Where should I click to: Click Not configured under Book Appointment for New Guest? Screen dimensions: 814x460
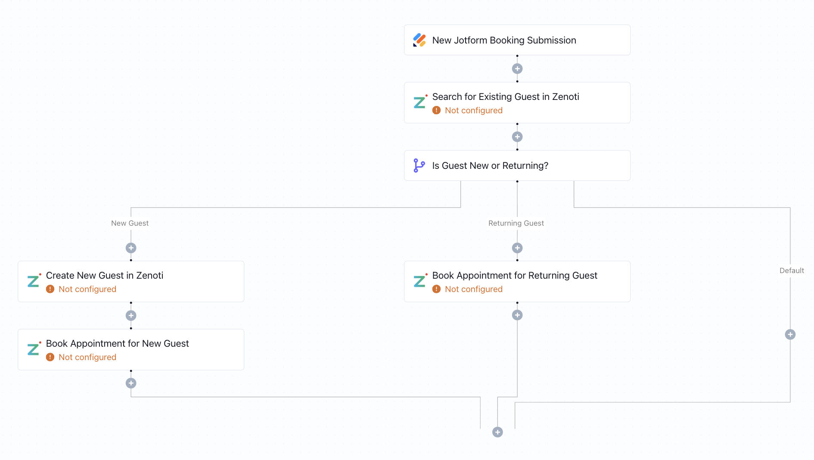click(x=87, y=357)
